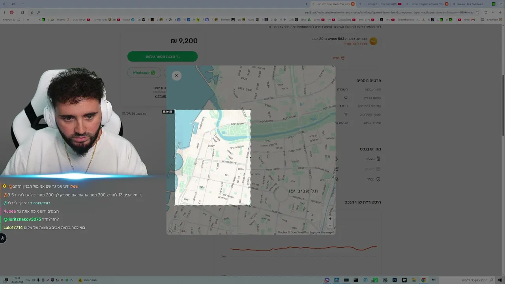The width and height of the screenshot is (505, 284).
Task: Open the twitch bookmark
Action: pyautogui.click(x=129, y=19)
